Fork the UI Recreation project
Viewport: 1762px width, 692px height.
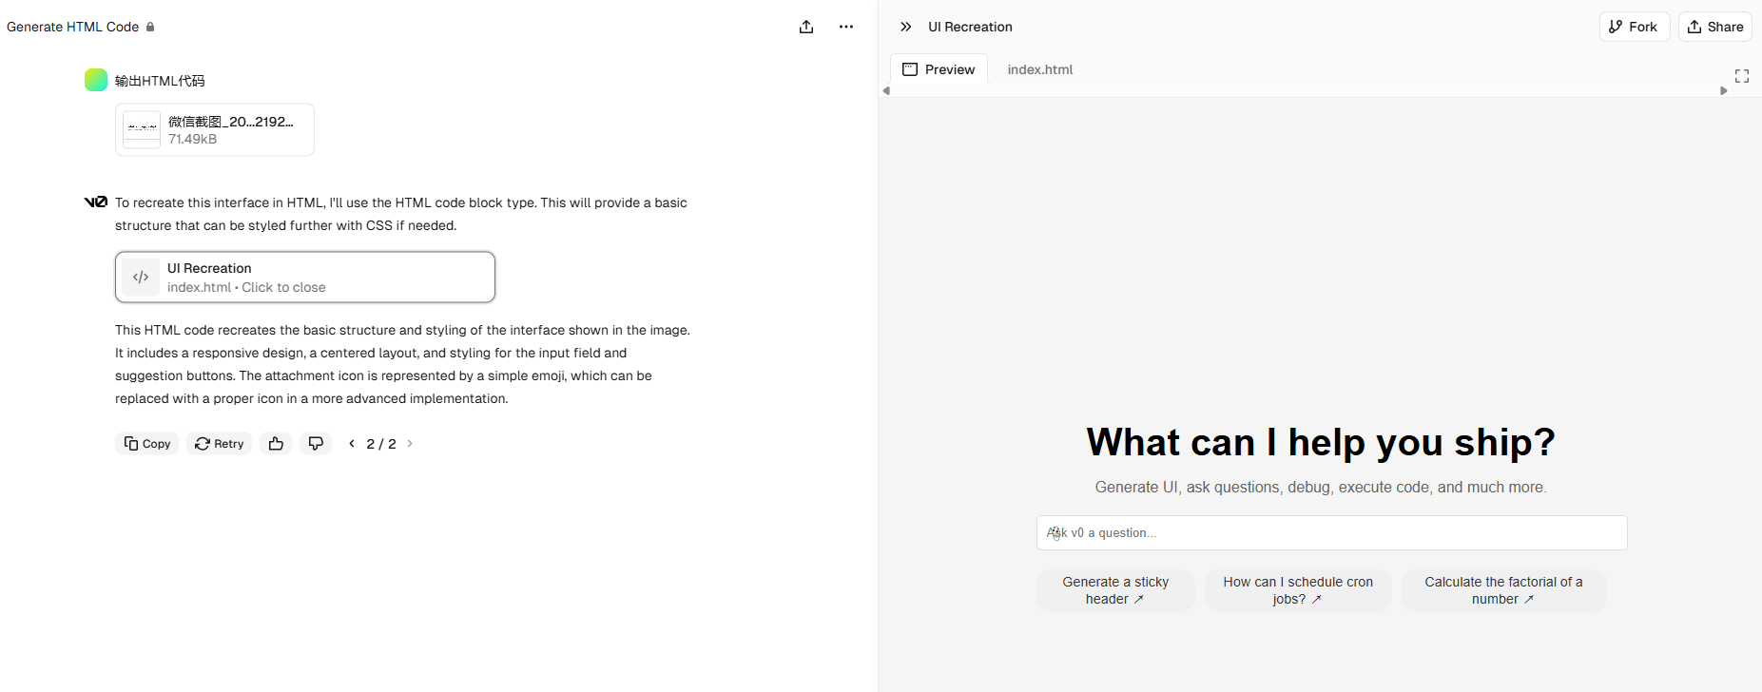pos(1634,27)
